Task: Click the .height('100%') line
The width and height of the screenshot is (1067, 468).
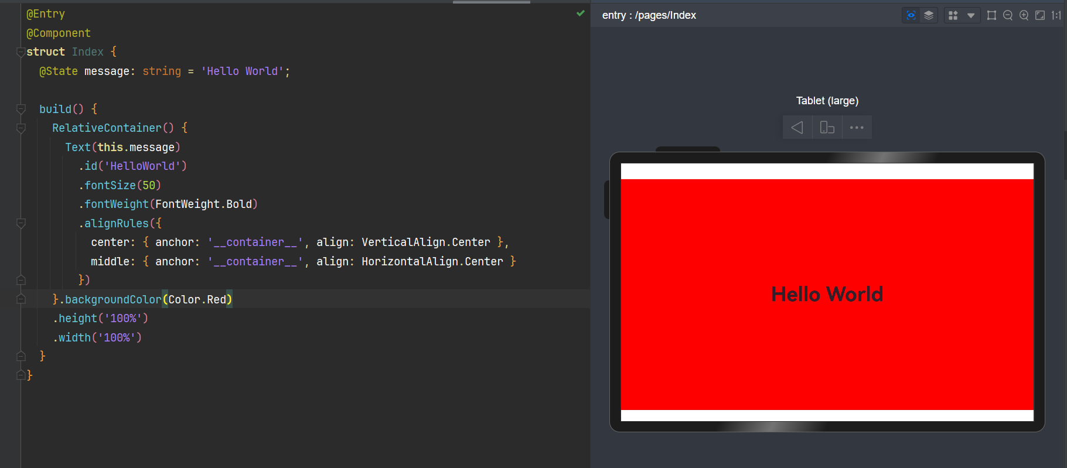Action: click(100, 318)
